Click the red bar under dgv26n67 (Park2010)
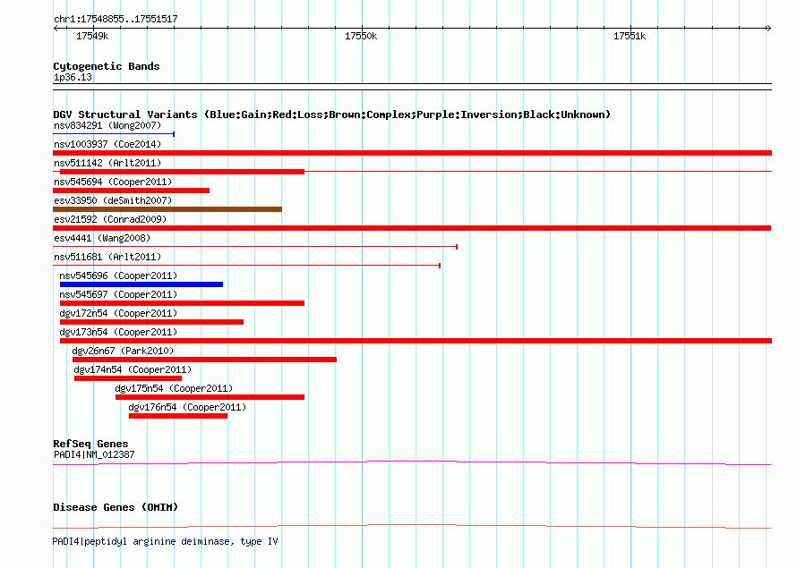797x568 pixels. coord(204,360)
